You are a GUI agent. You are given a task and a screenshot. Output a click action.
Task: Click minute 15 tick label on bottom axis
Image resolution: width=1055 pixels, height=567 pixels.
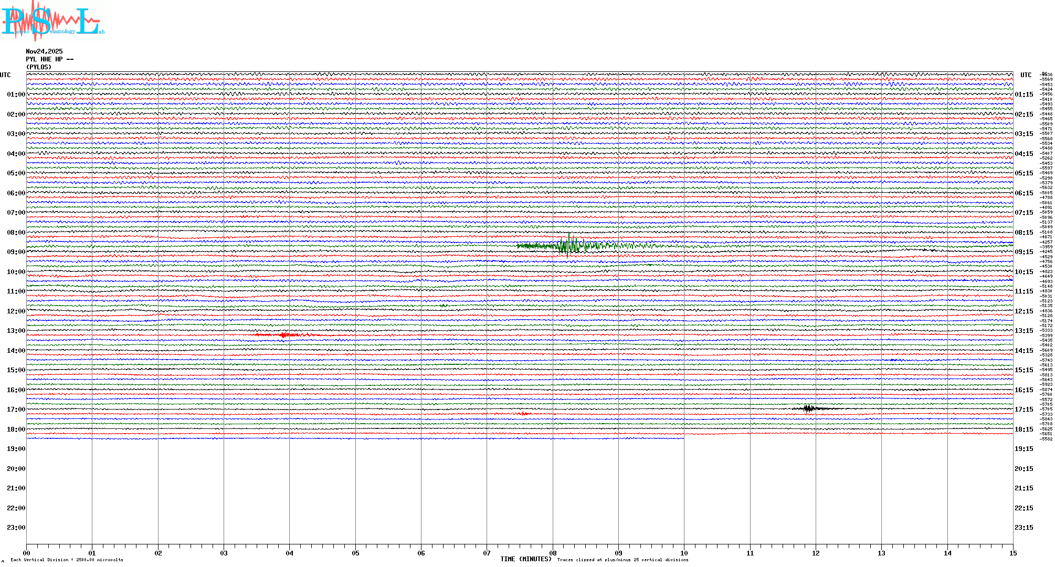[x=1012, y=553]
